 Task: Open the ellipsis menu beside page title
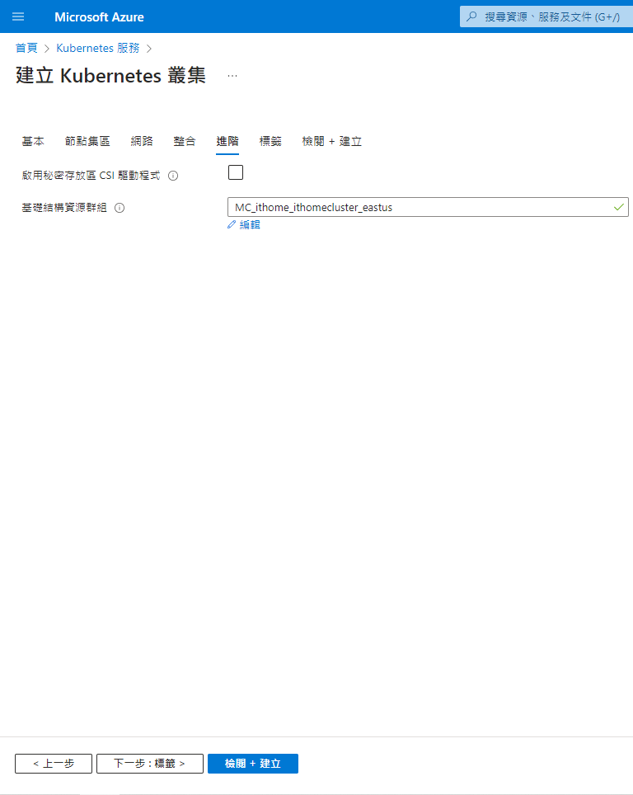pos(232,76)
